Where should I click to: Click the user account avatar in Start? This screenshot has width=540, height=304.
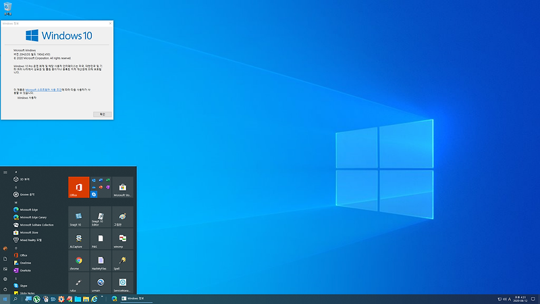[5, 249]
